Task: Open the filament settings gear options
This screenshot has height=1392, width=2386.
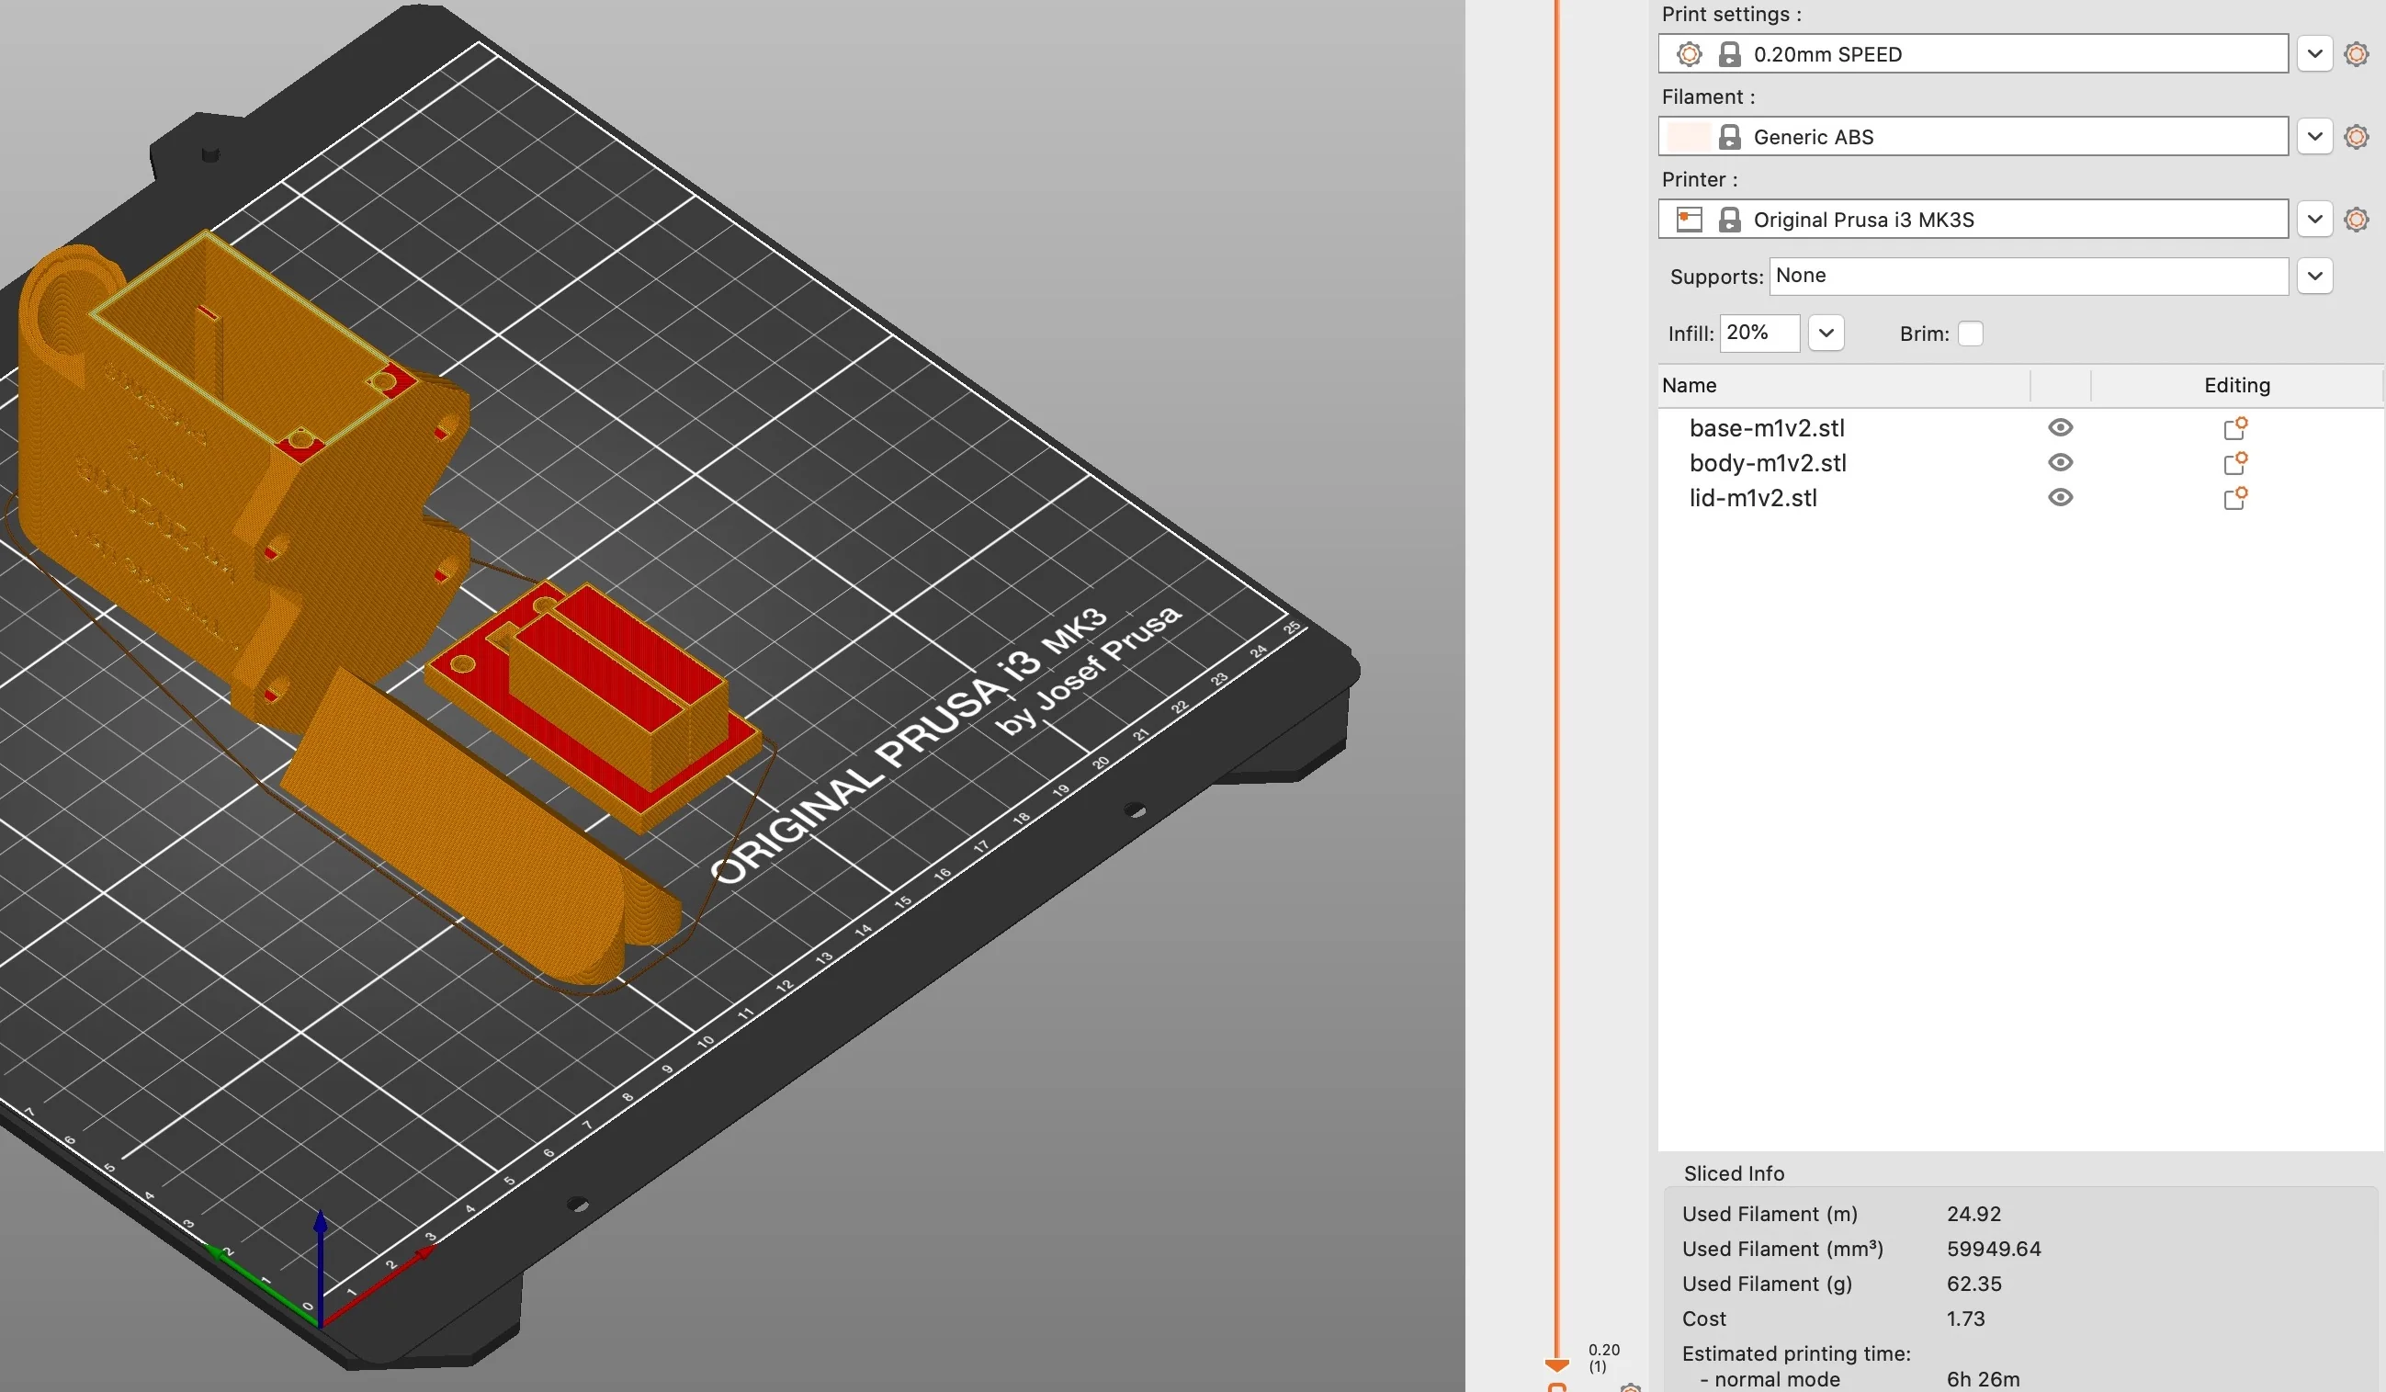Action: click(x=2357, y=136)
